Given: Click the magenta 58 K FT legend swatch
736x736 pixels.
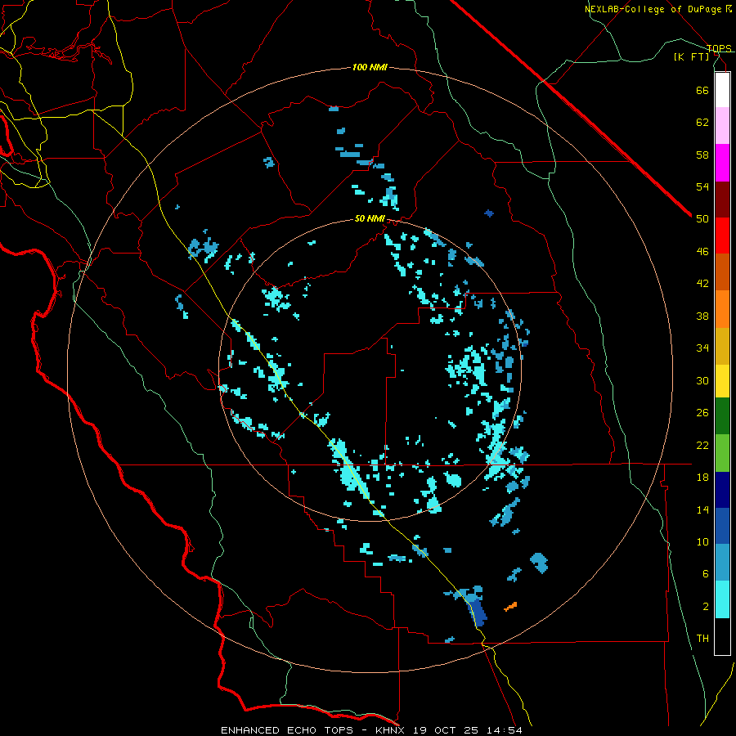Looking at the screenshot, I should pyautogui.click(x=722, y=163).
